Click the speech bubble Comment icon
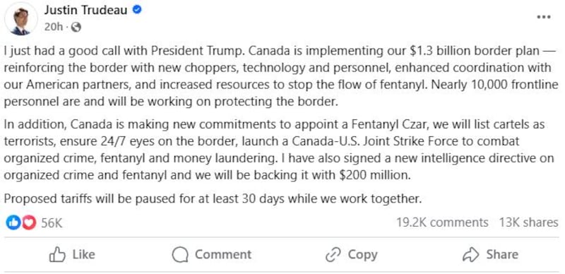Image resolution: width=565 pixels, height=274 pixels. [x=180, y=255]
